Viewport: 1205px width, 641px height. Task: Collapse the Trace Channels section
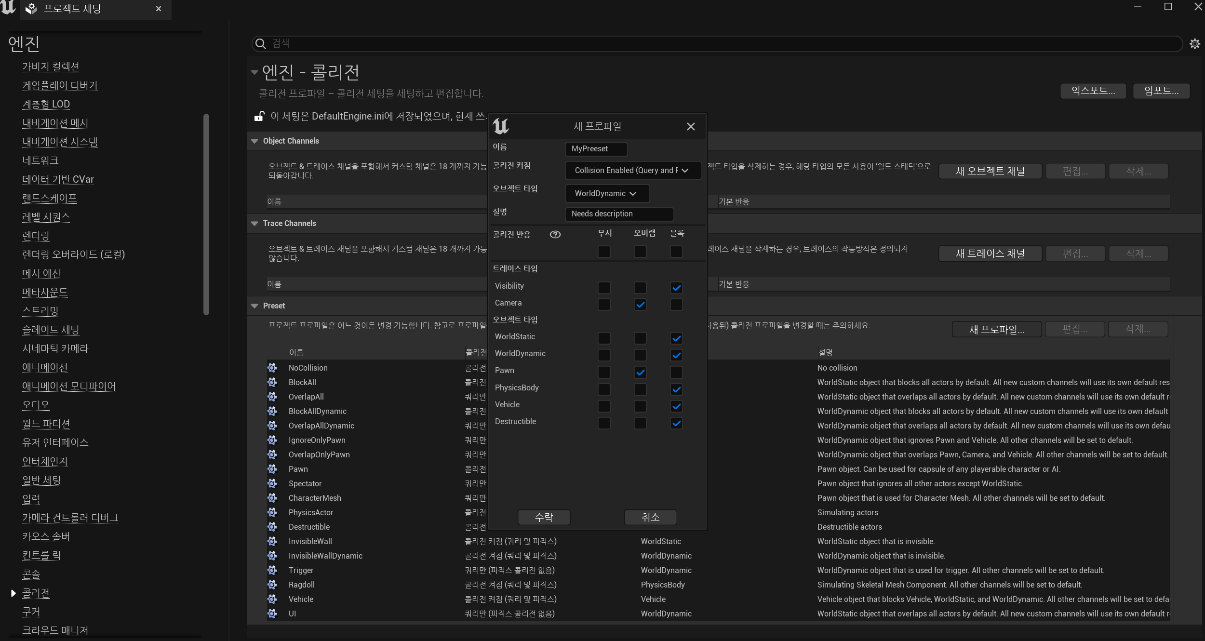[x=254, y=224]
